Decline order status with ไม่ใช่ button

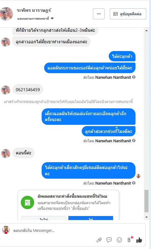[x=44, y=218]
